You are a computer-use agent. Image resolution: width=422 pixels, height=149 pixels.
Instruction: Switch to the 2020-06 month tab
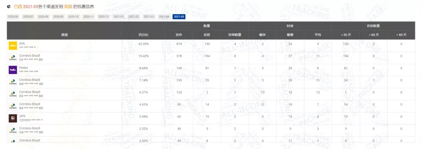pos(13,17)
